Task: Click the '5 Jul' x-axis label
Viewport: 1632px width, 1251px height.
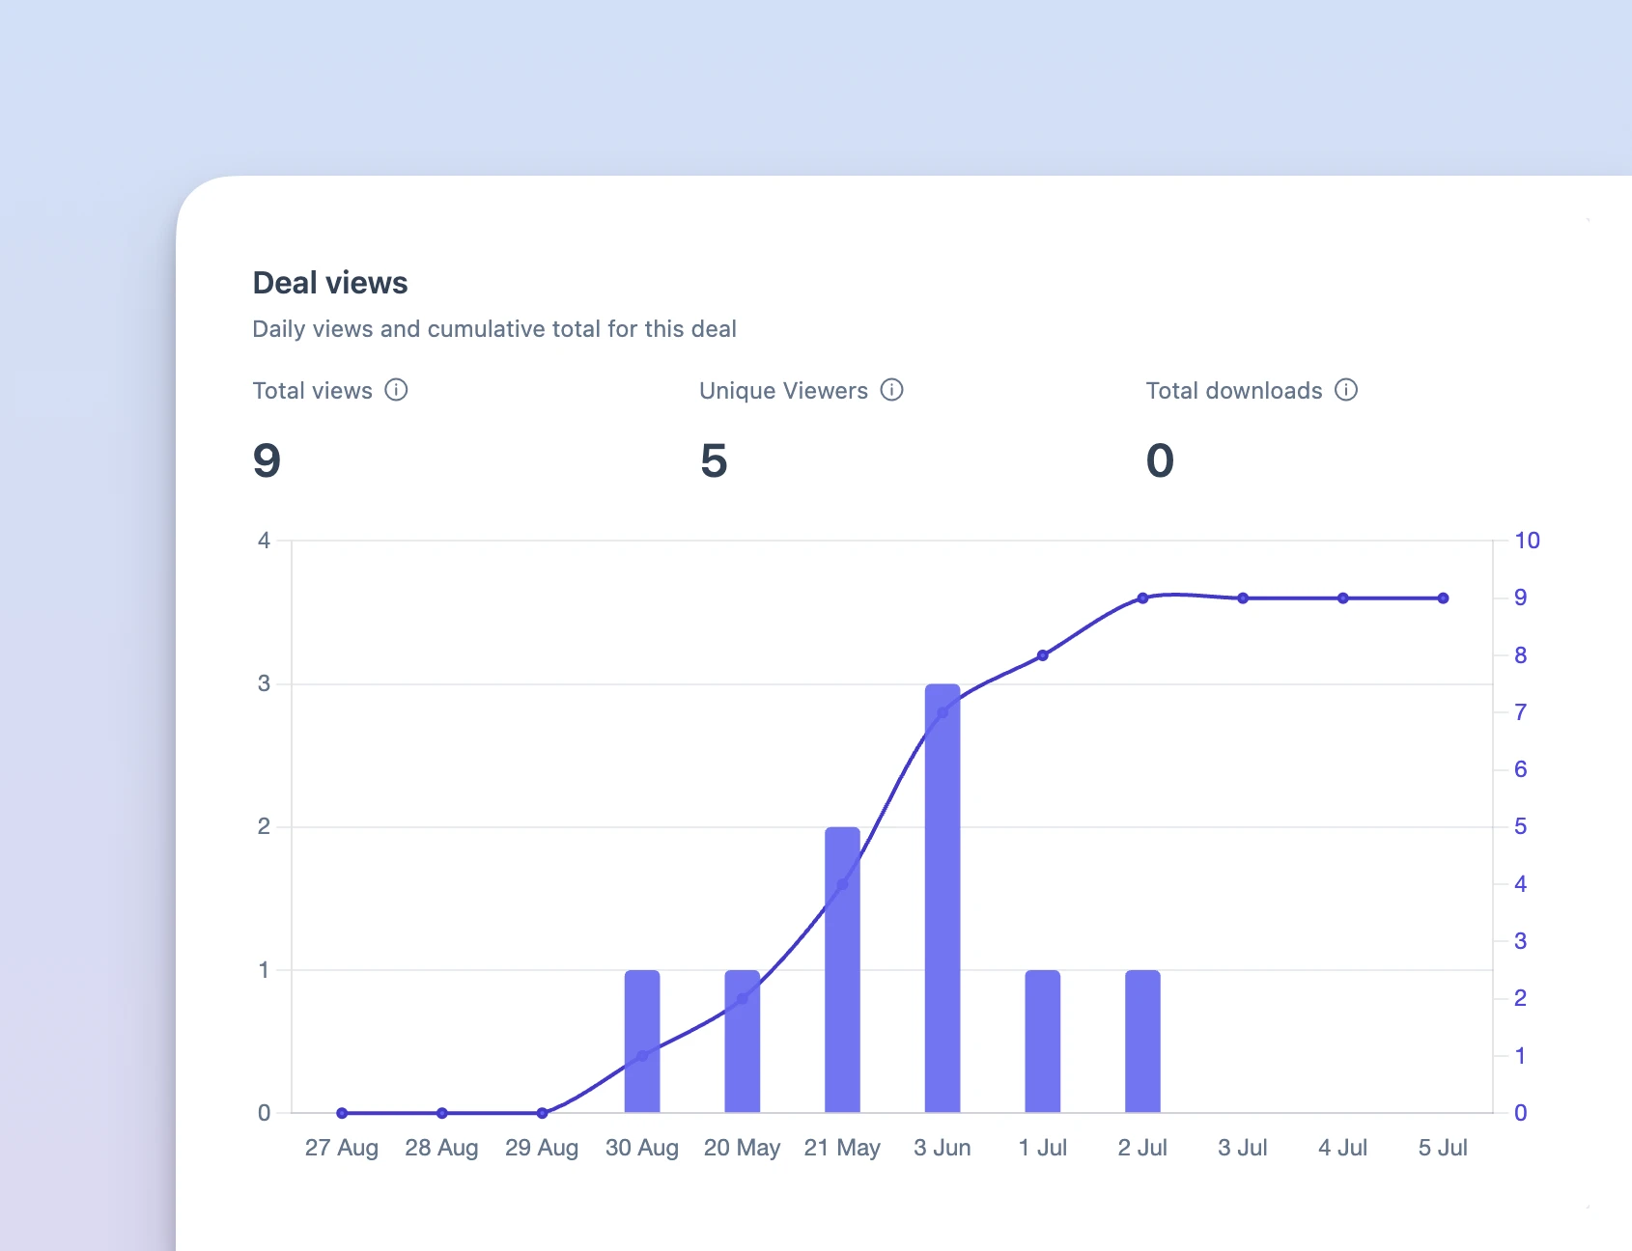Action: click(1443, 1148)
